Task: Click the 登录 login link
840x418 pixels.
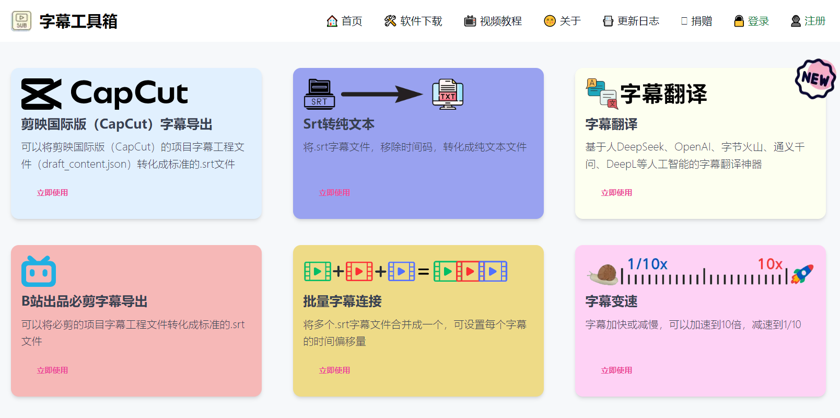Action: click(x=752, y=21)
